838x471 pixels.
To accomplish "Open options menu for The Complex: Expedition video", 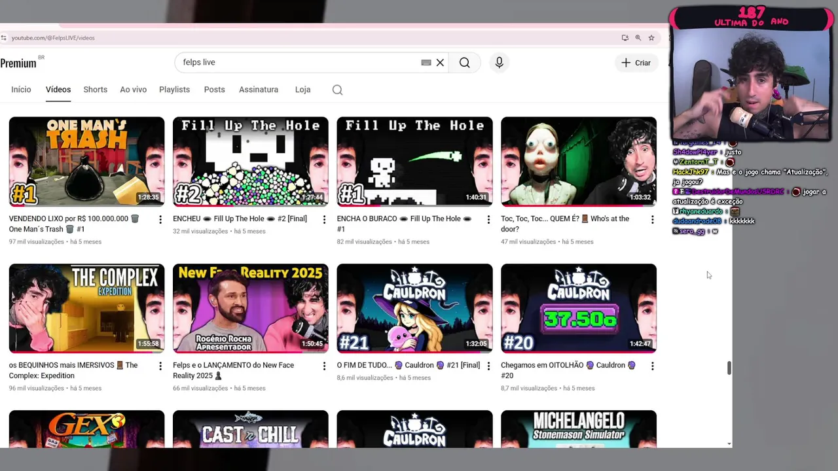I will point(160,366).
